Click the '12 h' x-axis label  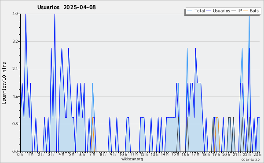tap(144, 155)
